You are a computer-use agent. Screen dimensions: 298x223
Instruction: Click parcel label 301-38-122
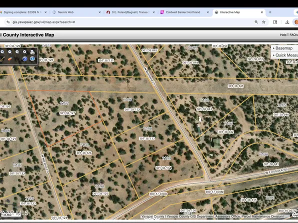17,173
